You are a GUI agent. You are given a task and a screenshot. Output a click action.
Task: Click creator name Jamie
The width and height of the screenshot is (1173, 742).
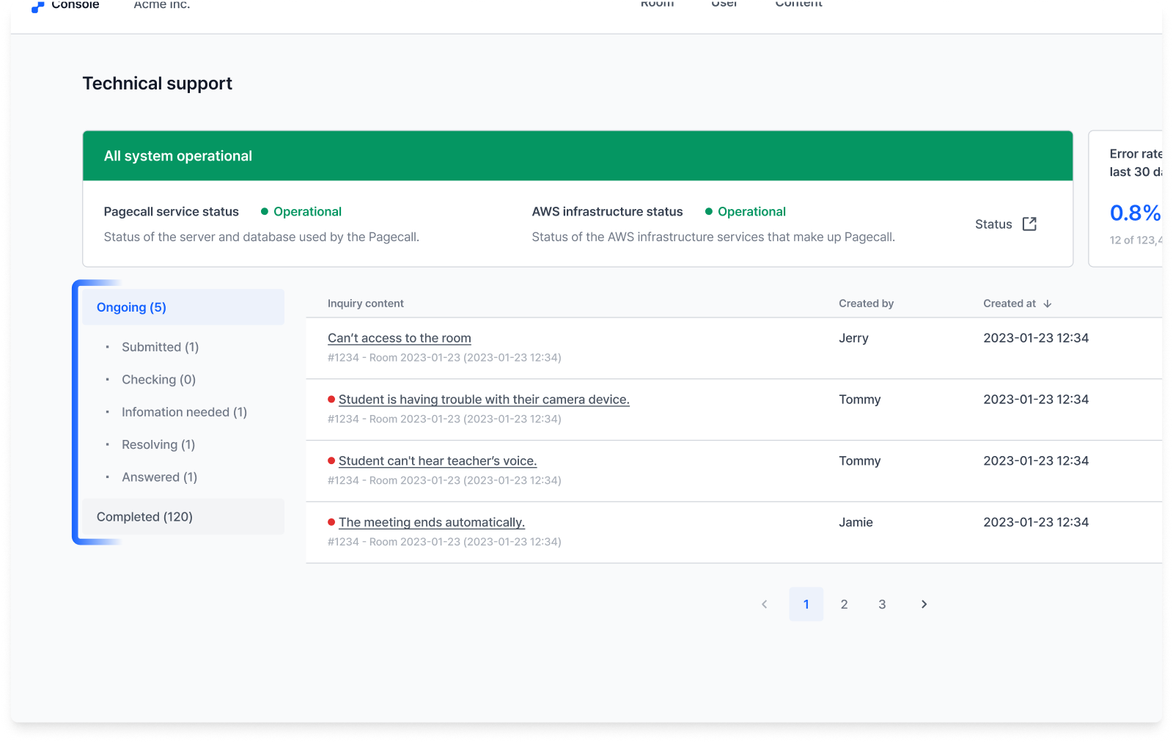click(856, 523)
